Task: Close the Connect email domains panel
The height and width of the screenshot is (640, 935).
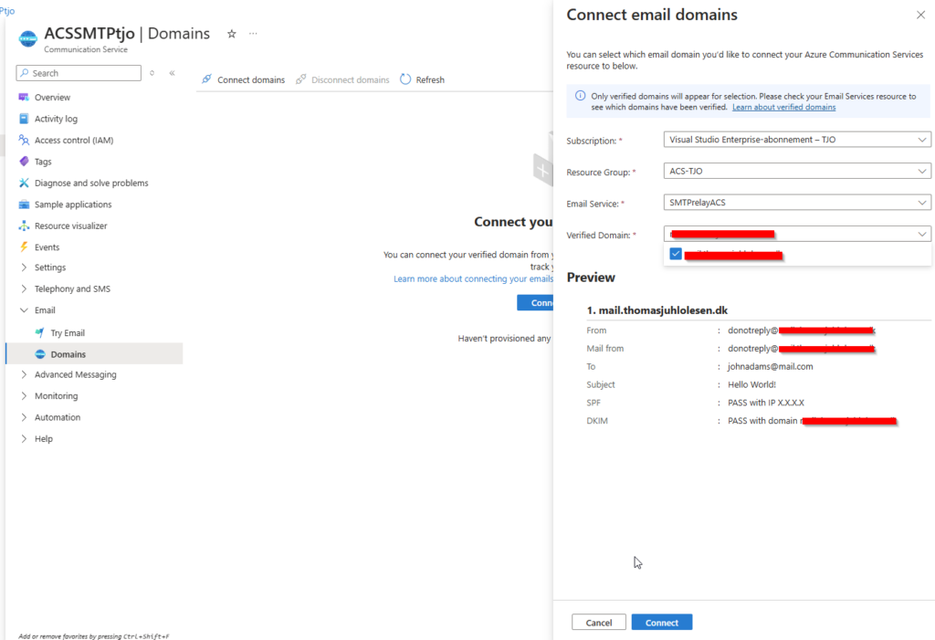Action: tap(920, 15)
